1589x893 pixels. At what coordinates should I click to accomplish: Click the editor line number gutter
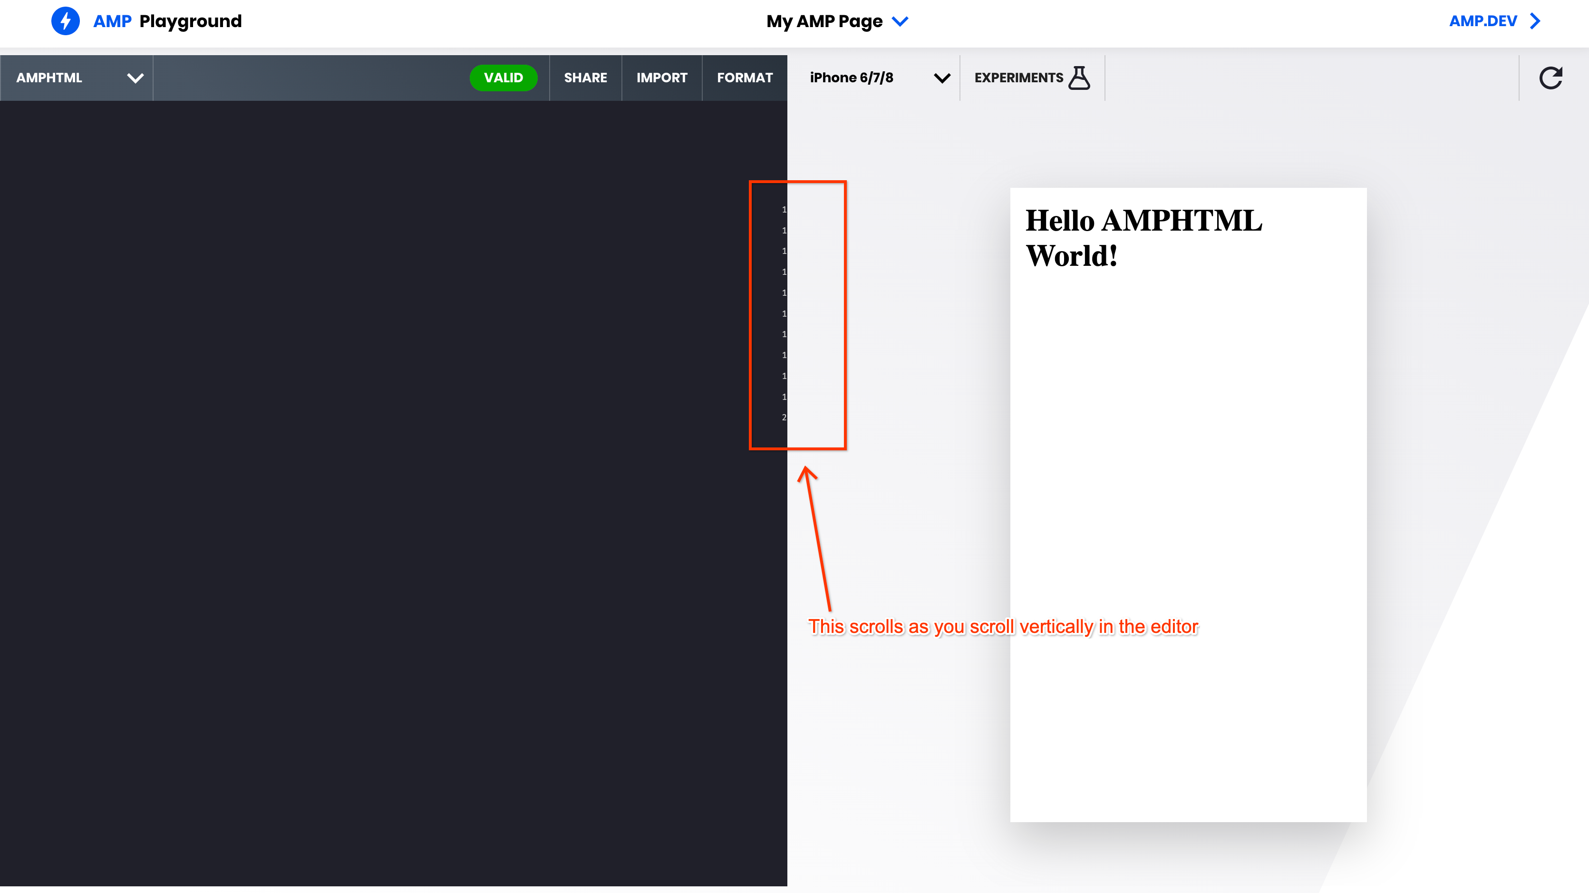point(784,313)
